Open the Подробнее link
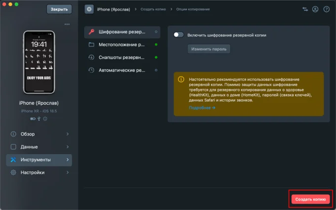The height and width of the screenshot is (210, 336). [x=202, y=107]
